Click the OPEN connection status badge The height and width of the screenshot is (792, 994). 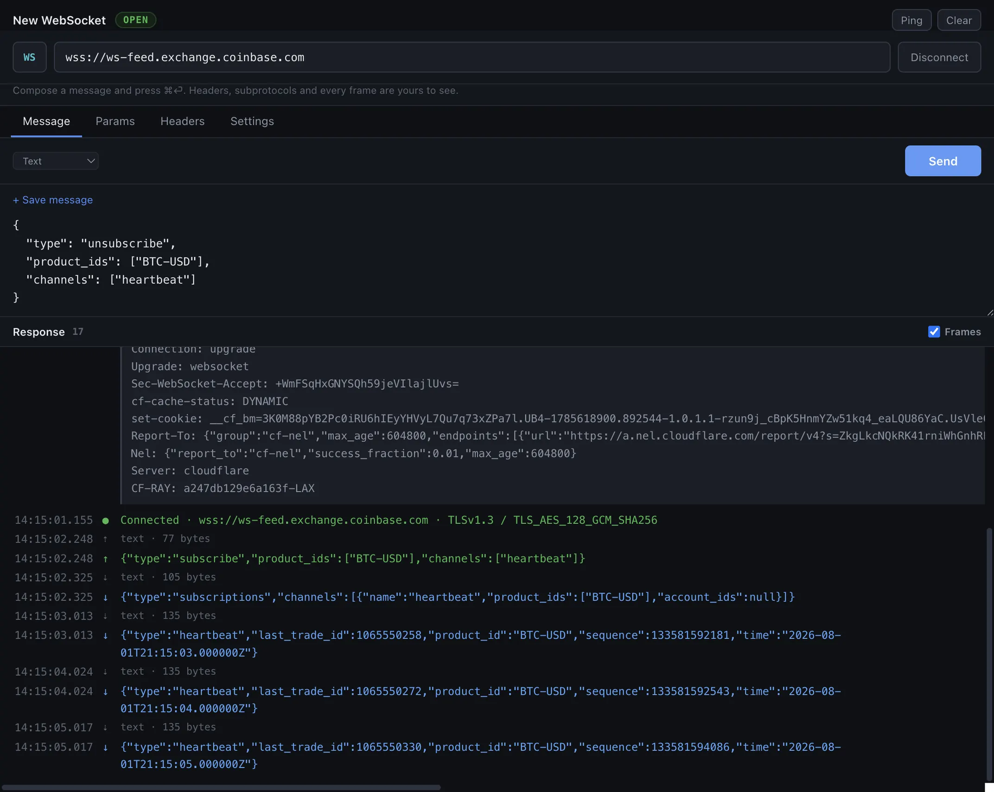(135, 20)
